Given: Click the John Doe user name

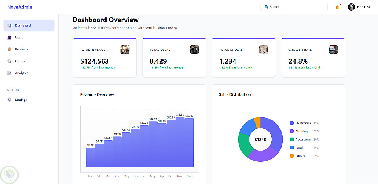Looking at the screenshot, I should point(363,7).
